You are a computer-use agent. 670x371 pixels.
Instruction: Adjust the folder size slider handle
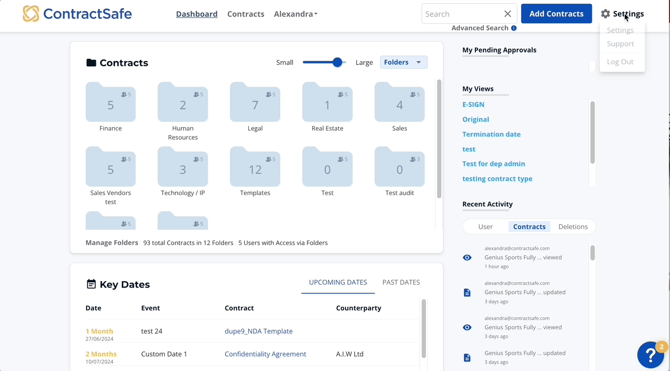tap(337, 62)
